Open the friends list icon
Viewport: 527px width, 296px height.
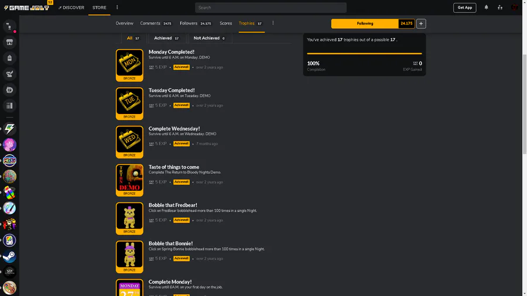[x=500, y=8]
